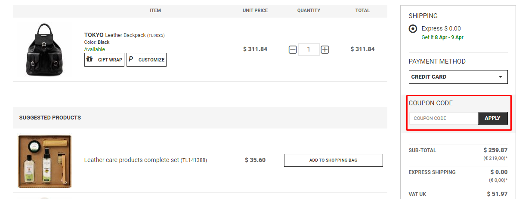
Task: Open Leather care products complete set link
Action: point(145,160)
